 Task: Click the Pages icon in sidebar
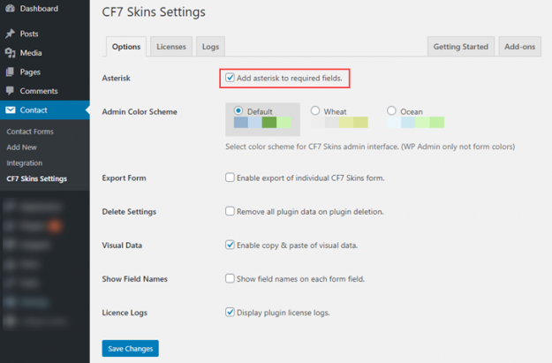coord(10,72)
